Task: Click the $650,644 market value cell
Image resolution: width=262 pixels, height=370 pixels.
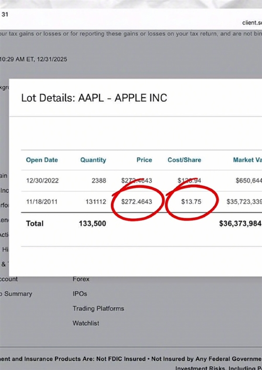Action: click(x=248, y=180)
